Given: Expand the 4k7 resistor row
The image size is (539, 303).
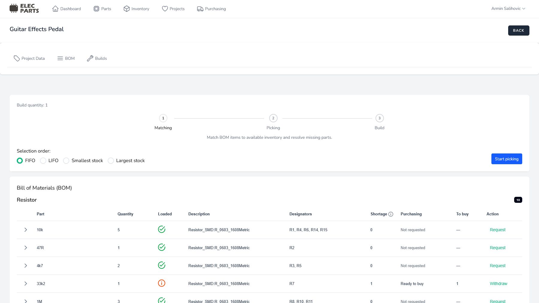Looking at the screenshot, I should coord(26,266).
